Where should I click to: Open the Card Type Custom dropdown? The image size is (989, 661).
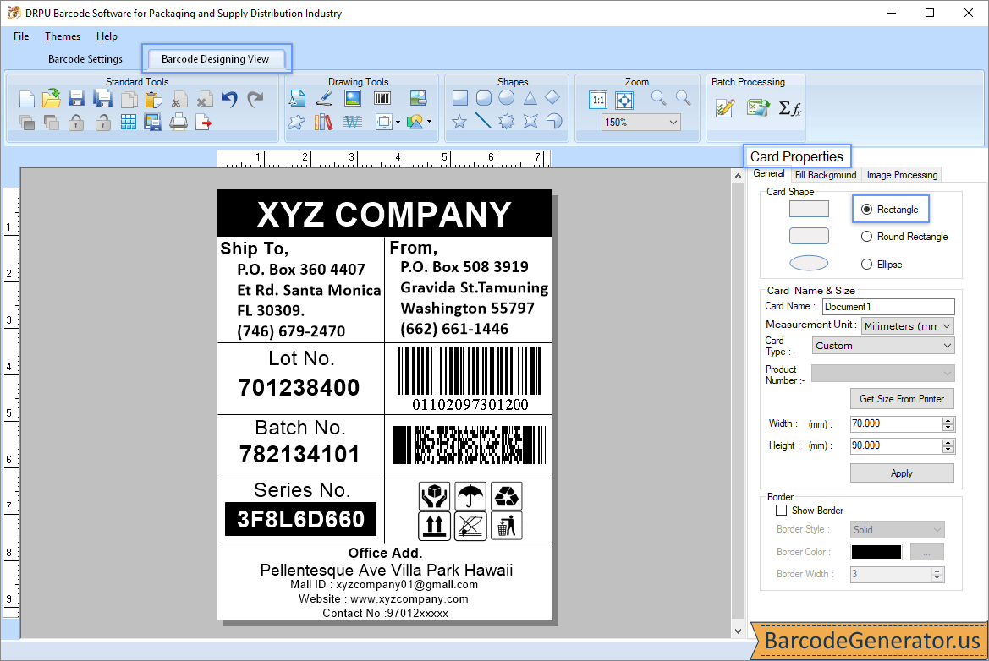tap(883, 346)
